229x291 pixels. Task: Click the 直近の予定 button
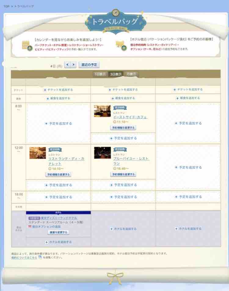tap(89, 65)
